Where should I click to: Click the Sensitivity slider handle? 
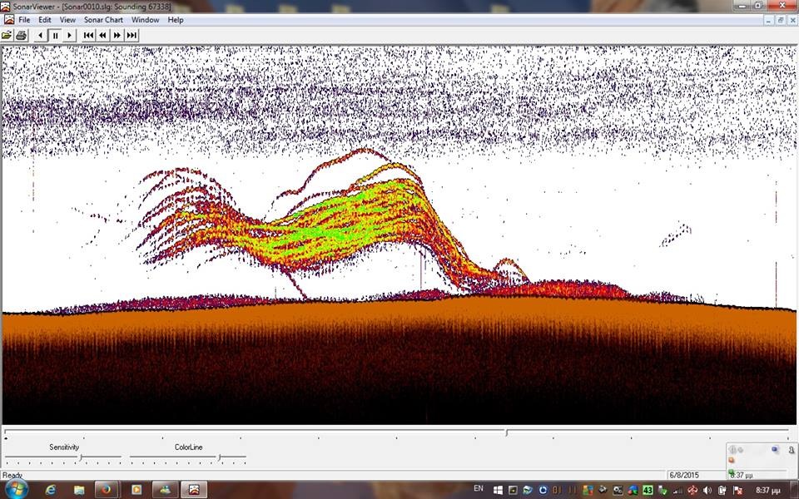click(x=81, y=457)
